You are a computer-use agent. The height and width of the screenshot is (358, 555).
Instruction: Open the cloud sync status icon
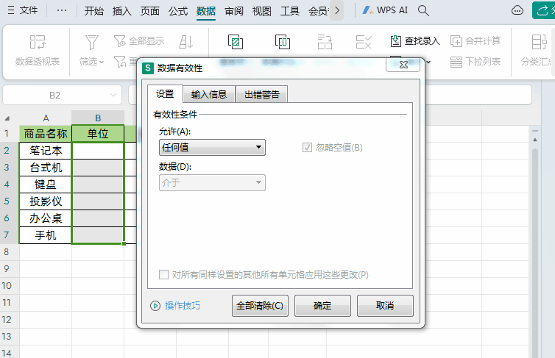coord(517,10)
